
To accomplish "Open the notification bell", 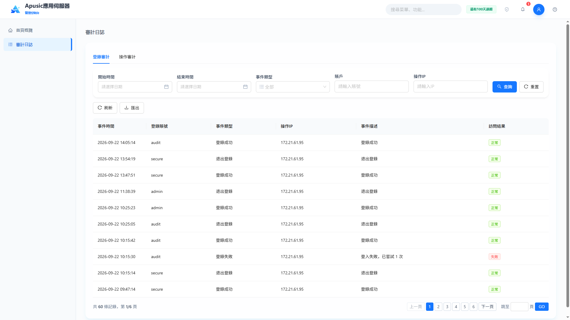I will point(523,9).
